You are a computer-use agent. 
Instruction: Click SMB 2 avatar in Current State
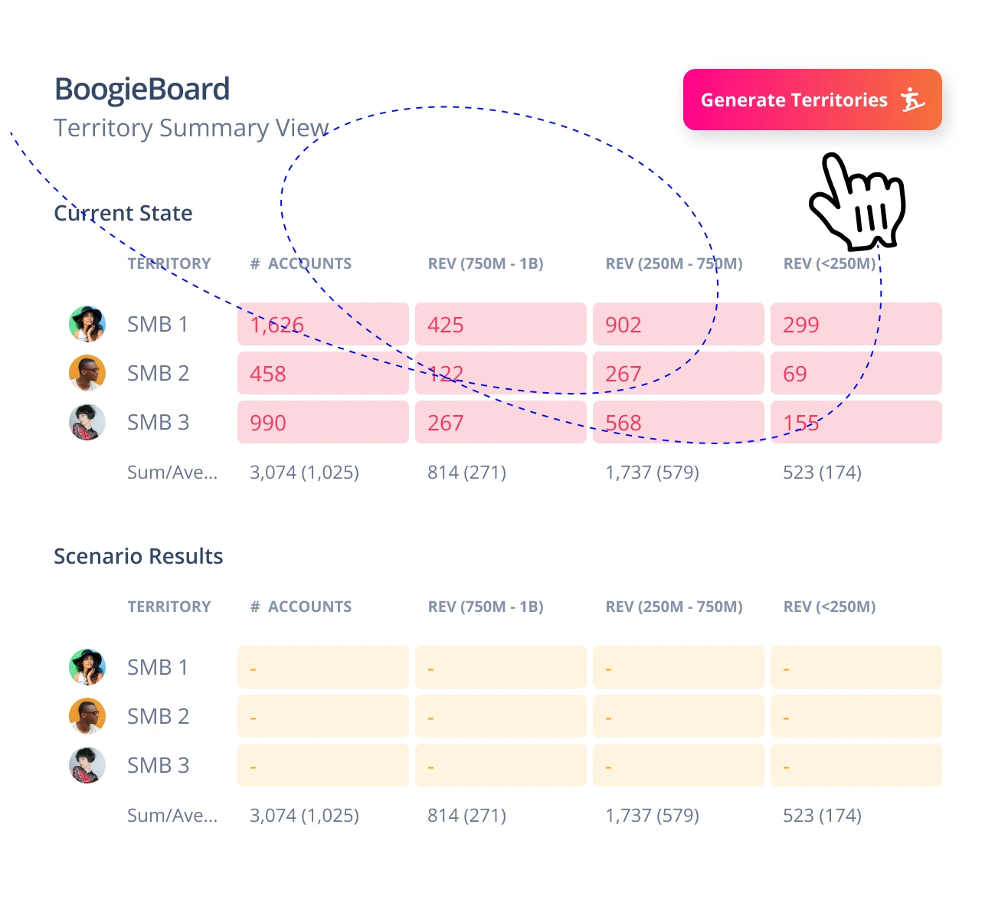tap(87, 373)
